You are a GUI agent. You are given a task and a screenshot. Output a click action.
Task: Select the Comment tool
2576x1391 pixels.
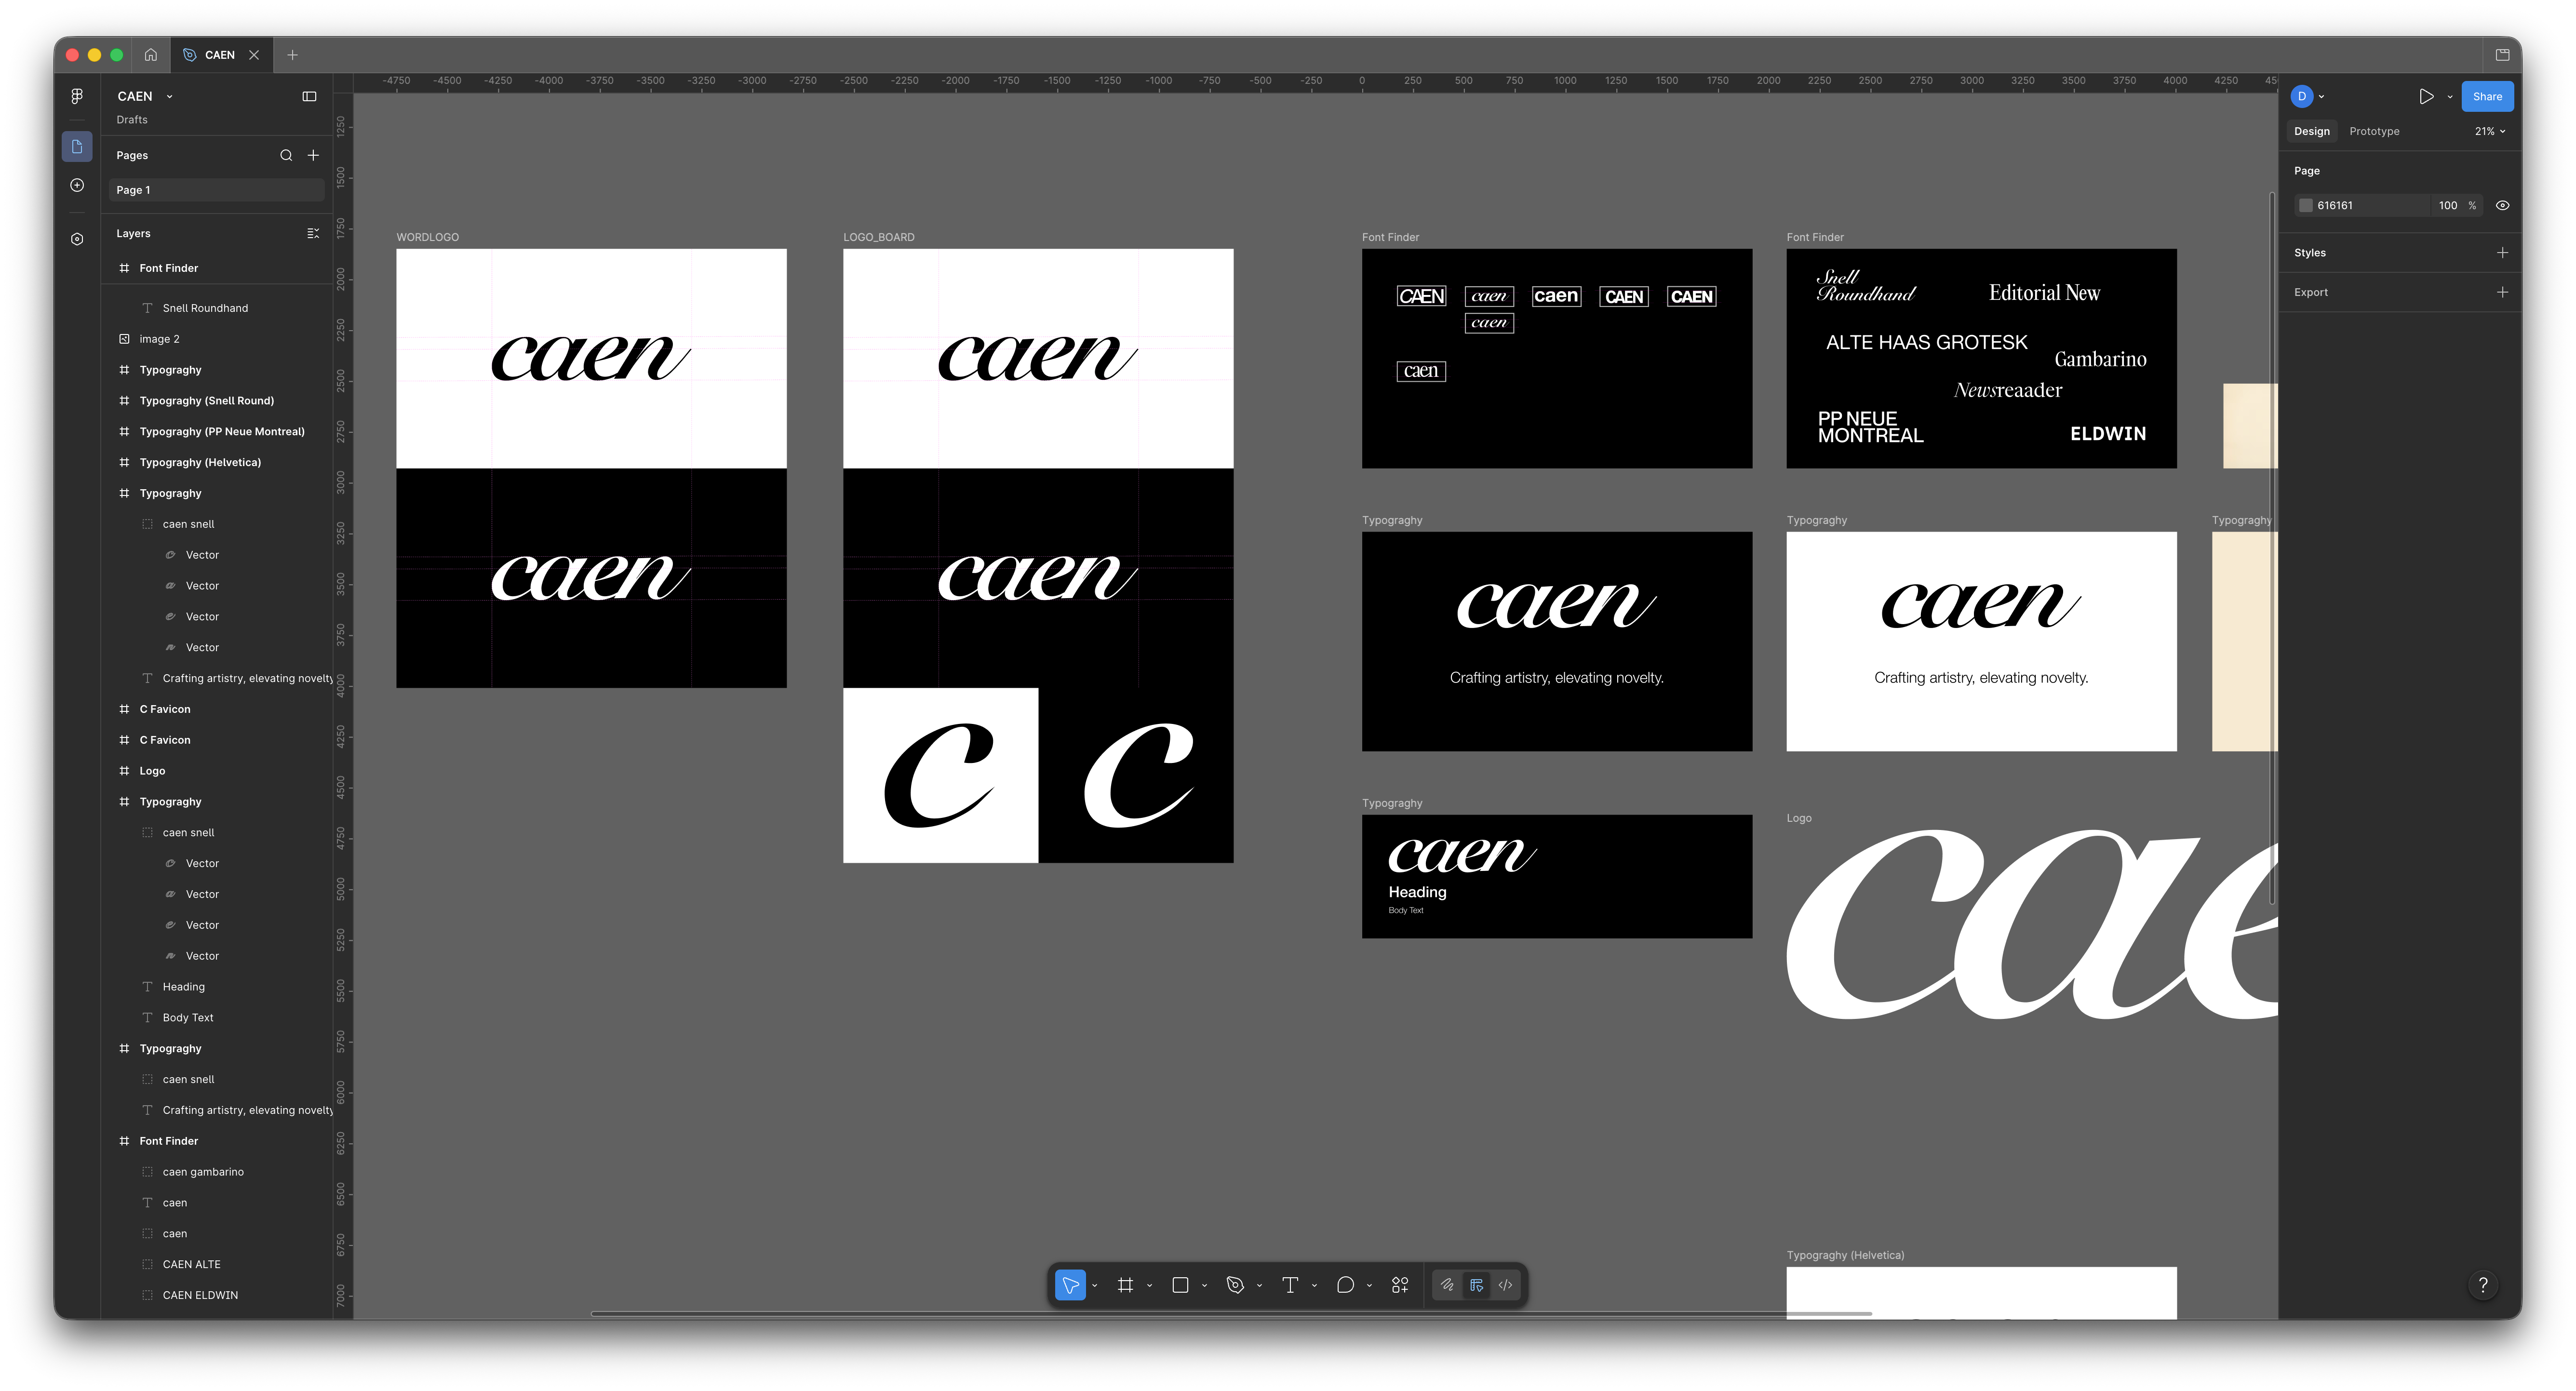coord(1345,1285)
